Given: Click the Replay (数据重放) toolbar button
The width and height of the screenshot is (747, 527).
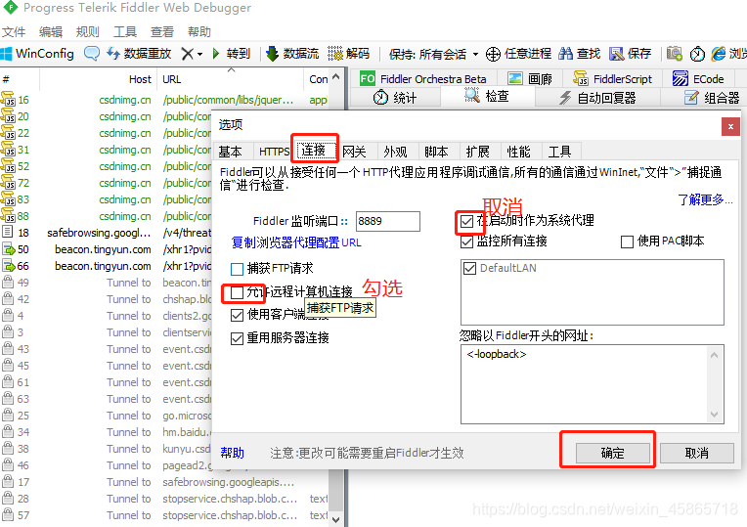Looking at the screenshot, I should (138, 54).
